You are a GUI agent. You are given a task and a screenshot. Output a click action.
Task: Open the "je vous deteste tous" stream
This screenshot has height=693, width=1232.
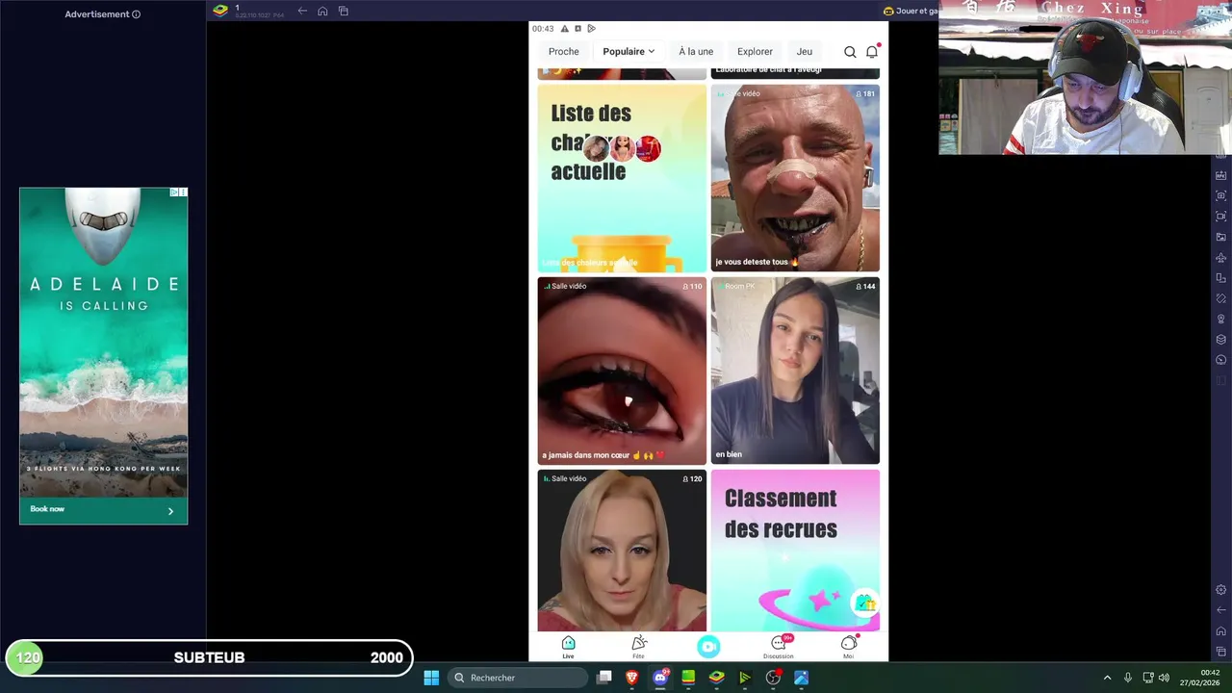pos(795,178)
